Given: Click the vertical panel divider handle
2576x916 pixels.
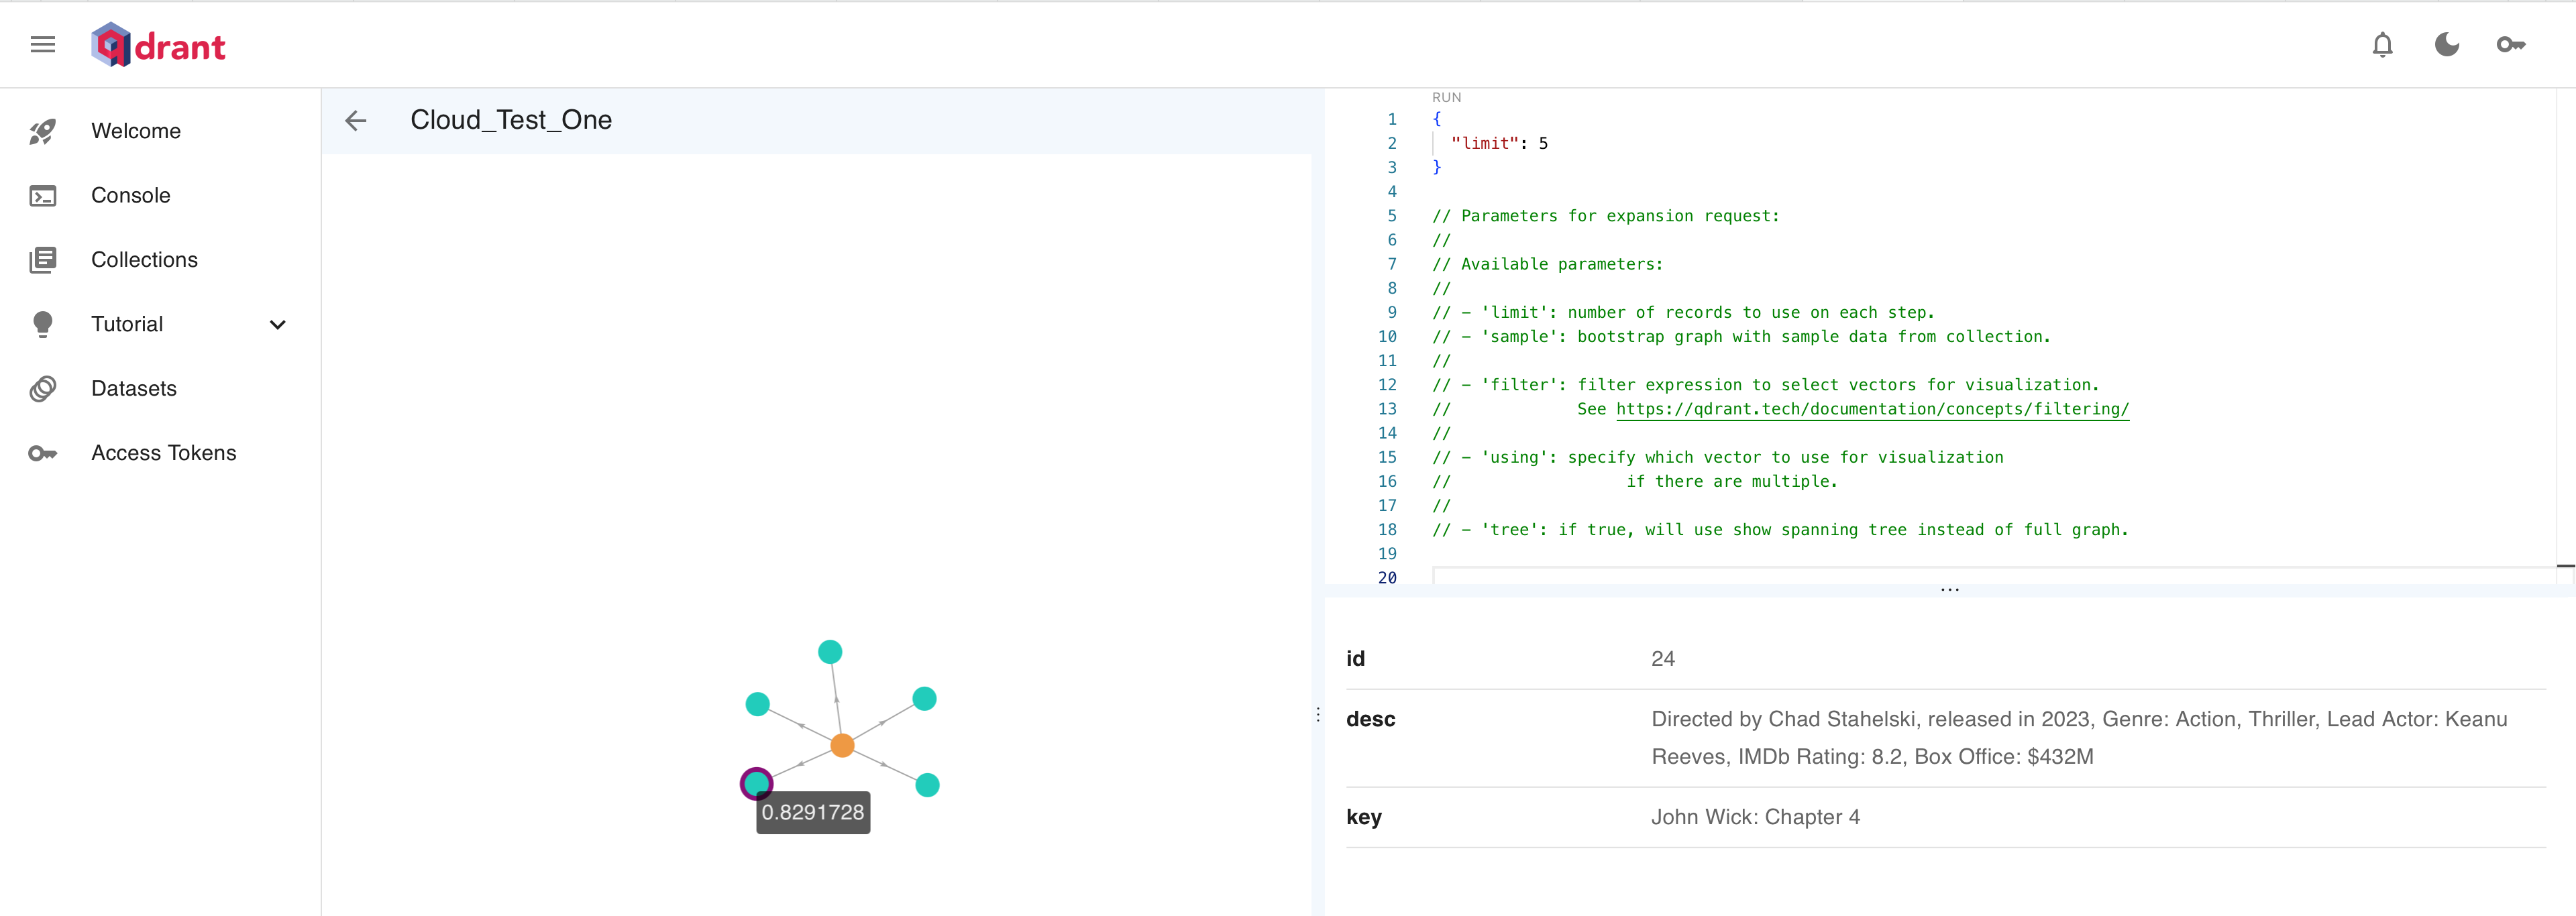Looking at the screenshot, I should point(1318,714).
